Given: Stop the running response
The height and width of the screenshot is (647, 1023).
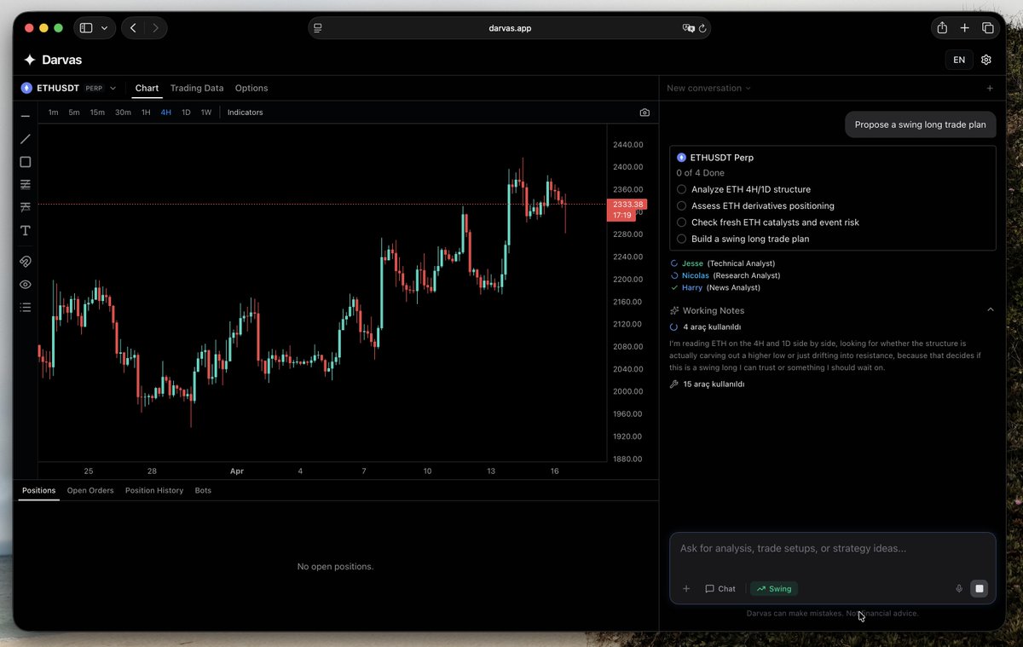Looking at the screenshot, I should [x=980, y=588].
